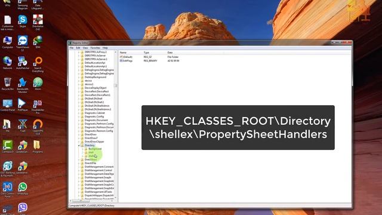Click the REG_BINARY type cell
Image resolution: width=382 pixels, height=215 pixels.
click(x=150, y=61)
